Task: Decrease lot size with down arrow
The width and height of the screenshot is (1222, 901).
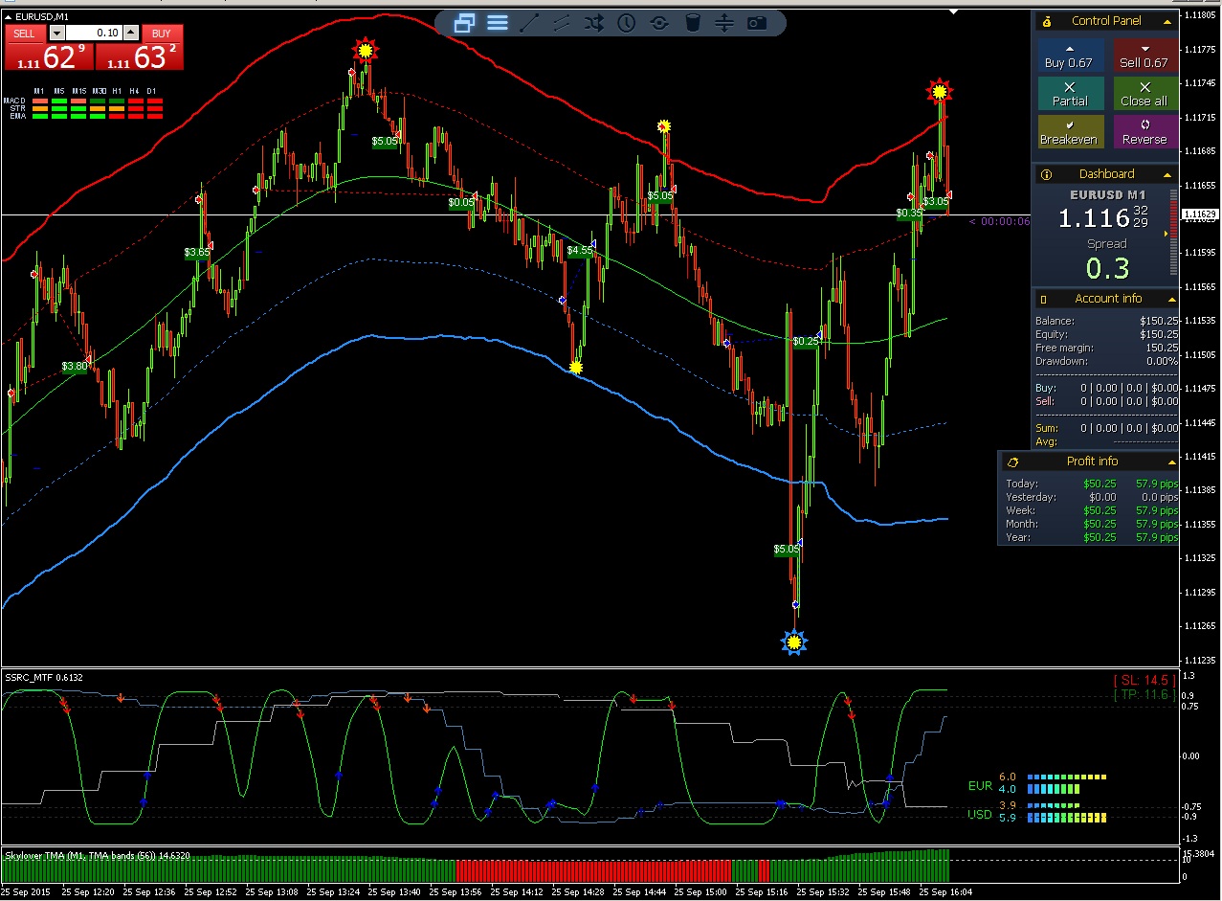Action: point(56,34)
